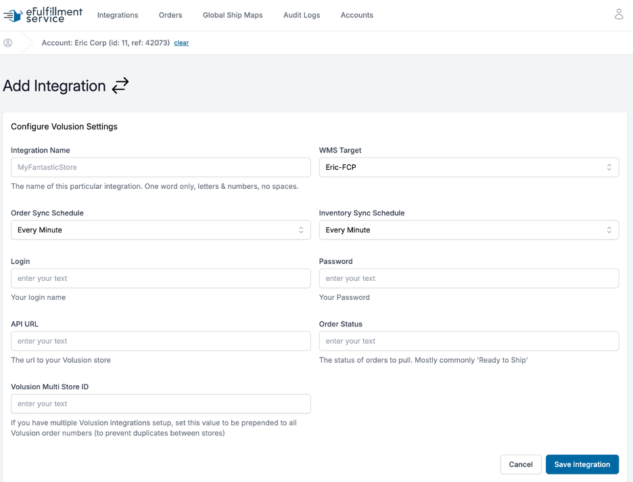The width and height of the screenshot is (633, 482).
Task: Click the eFulfillment Service logo
Action: [x=43, y=15]
